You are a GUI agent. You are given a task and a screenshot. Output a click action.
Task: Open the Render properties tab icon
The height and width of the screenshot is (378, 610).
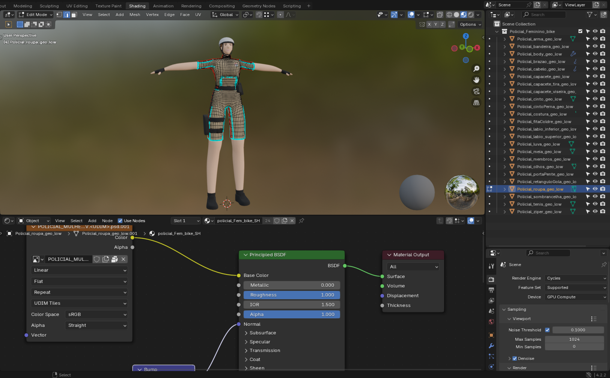tap(491, 279)
